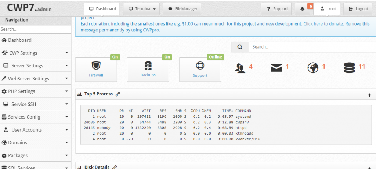
Task: Click the person icon next to User Accounts
Action: coord(6,130)
